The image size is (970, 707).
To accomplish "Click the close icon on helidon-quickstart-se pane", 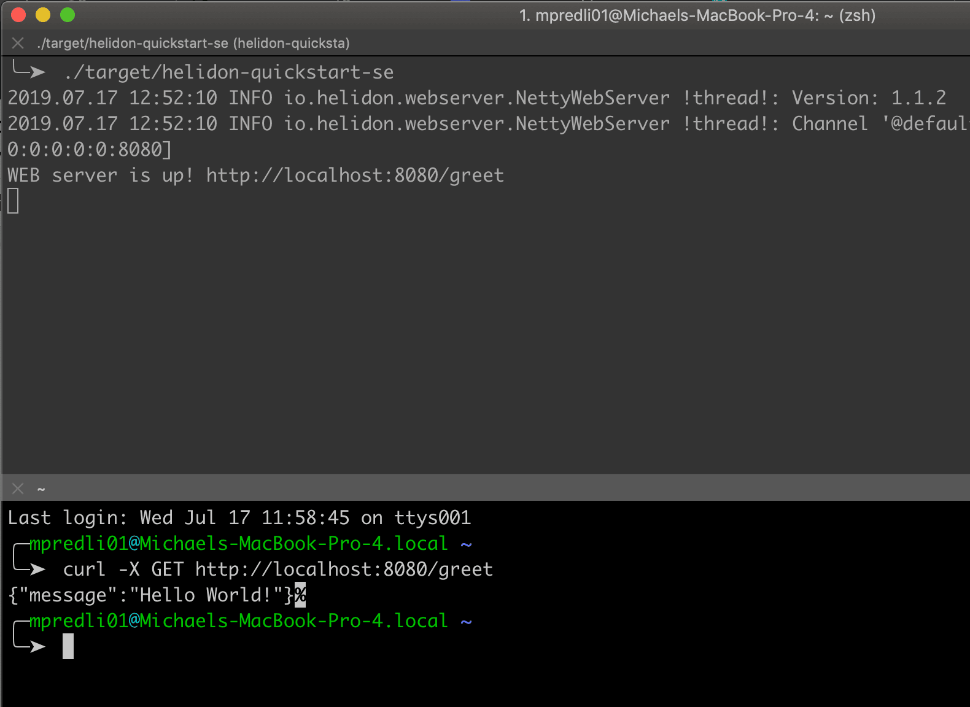I will click(x=18, y=43).
